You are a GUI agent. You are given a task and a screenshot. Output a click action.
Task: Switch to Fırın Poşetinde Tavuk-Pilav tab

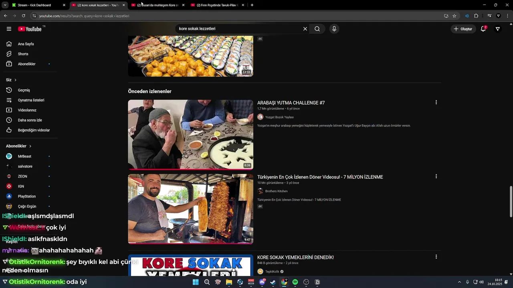217,5
